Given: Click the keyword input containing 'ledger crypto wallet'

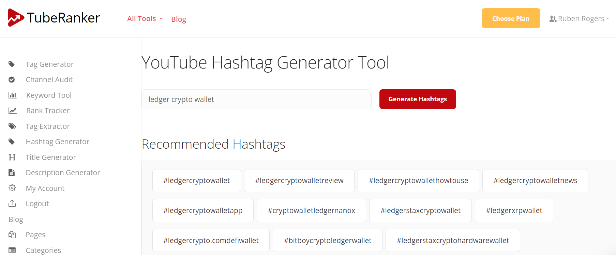Looking at the screenshot, I should pyautogui.click(x=256, y=99).
